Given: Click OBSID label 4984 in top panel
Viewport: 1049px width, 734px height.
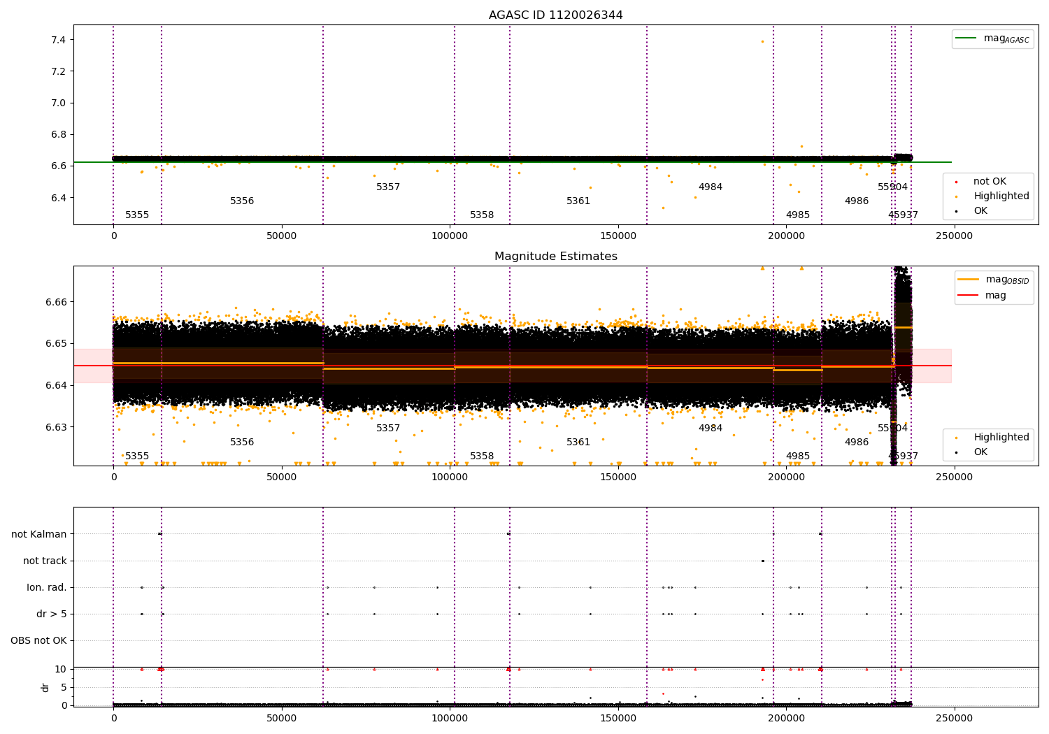Looking at the screenshot, I should coord(711,187).
